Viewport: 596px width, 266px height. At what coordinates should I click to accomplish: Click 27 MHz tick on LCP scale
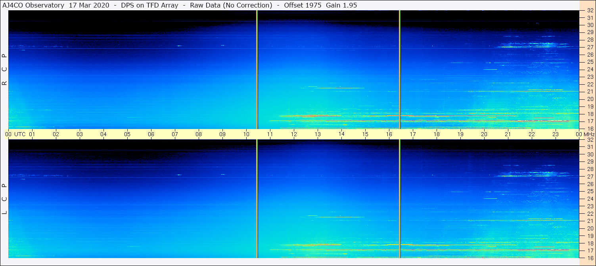point(590,177)
